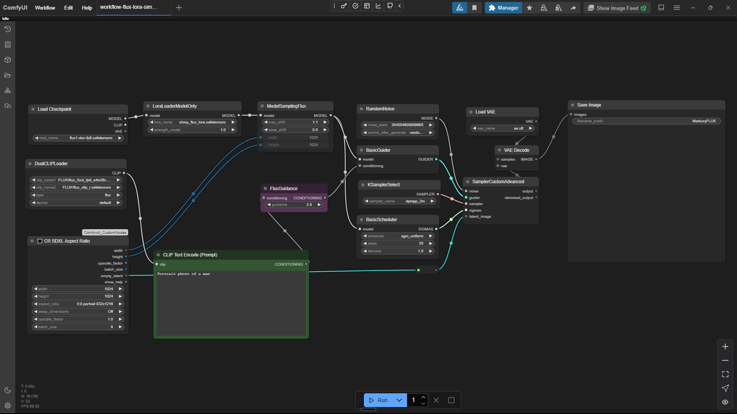The width and height of the screenshot is (737, 414).
Task: Click the chart graph toolbar icon
Action: pos(378,6)
